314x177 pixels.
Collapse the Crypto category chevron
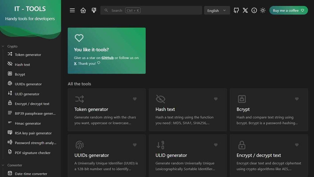3,46
